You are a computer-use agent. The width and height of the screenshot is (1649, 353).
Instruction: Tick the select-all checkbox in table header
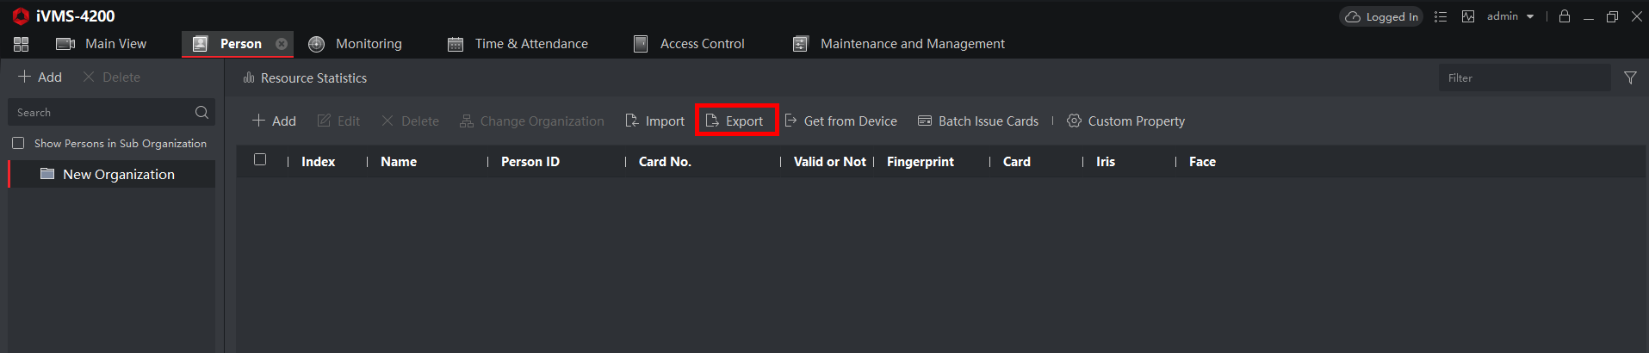[x=260, y=159]
